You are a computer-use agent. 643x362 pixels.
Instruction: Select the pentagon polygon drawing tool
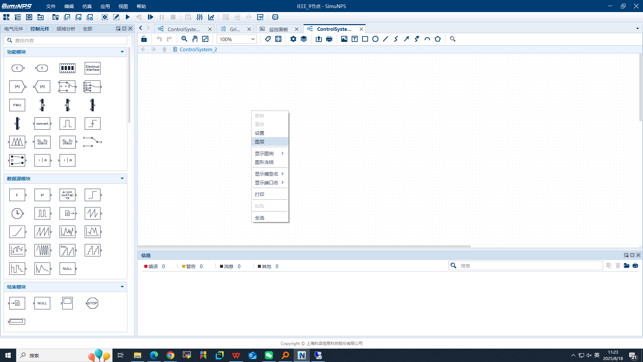[438, 39]
